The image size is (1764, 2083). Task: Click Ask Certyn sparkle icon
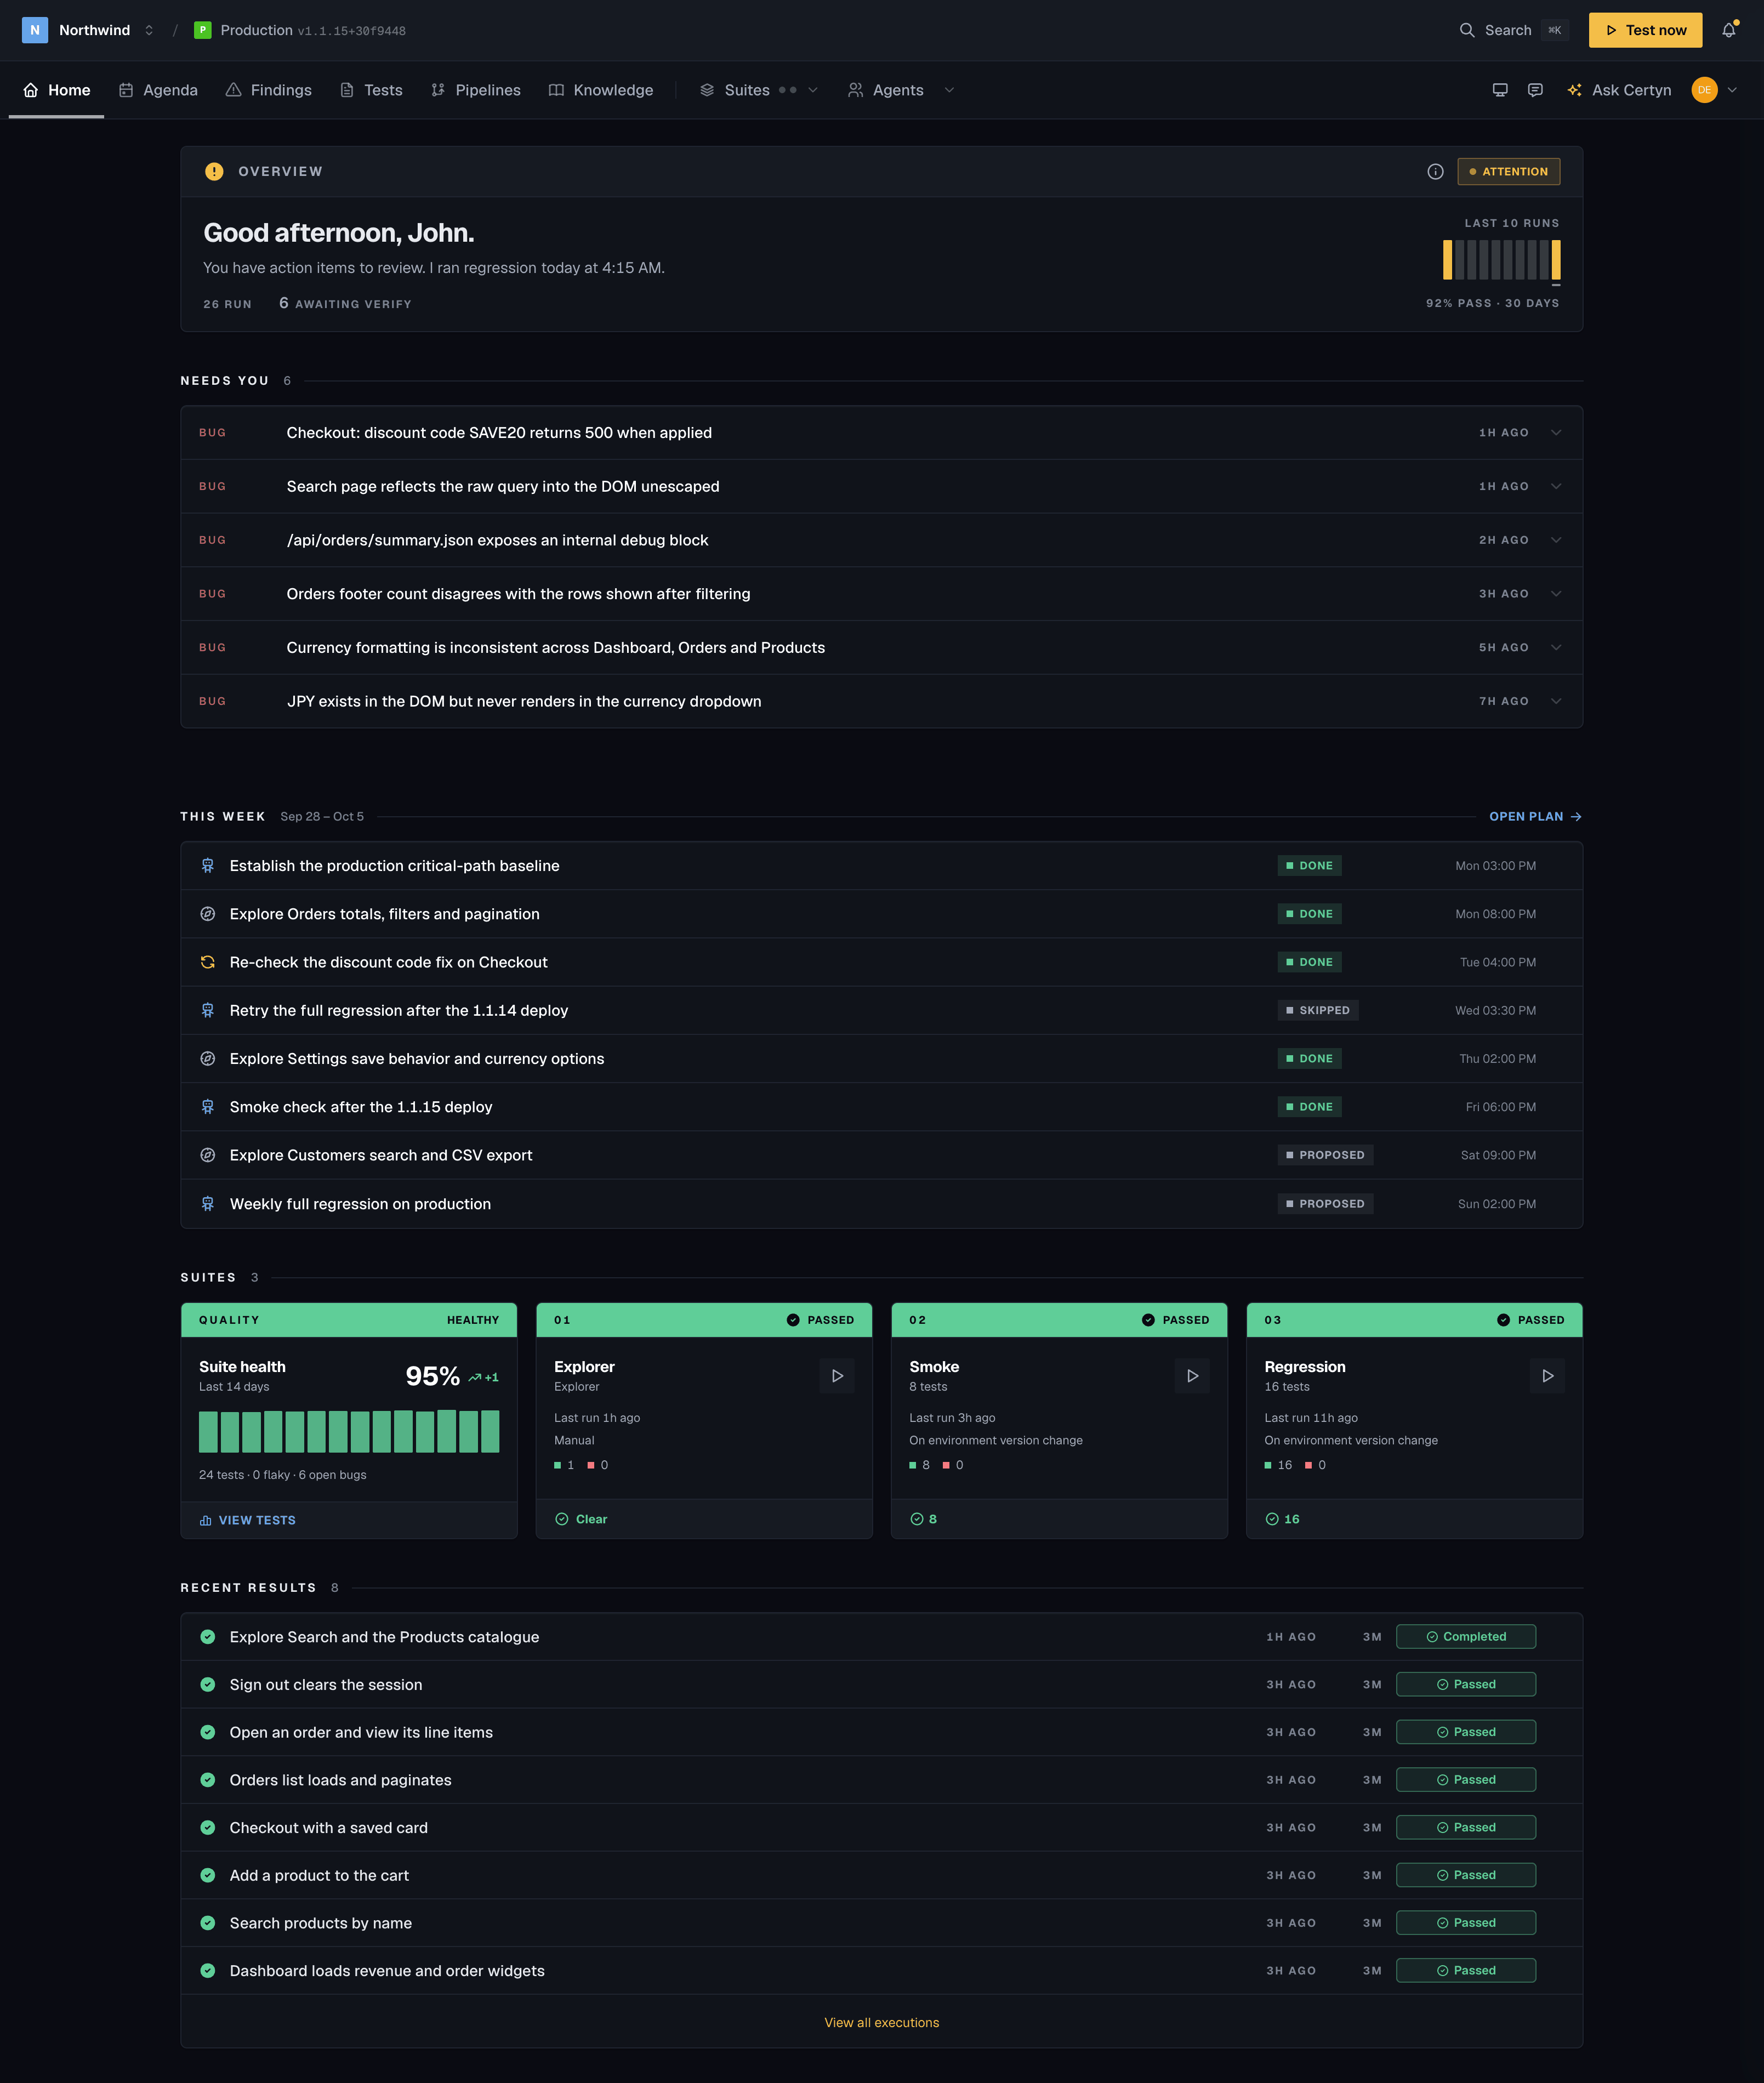pyautogui.click(x=1574, y=90)
